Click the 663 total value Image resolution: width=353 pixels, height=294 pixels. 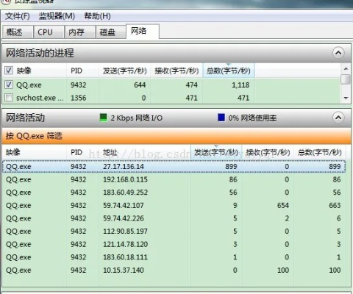tap(335, 205)
